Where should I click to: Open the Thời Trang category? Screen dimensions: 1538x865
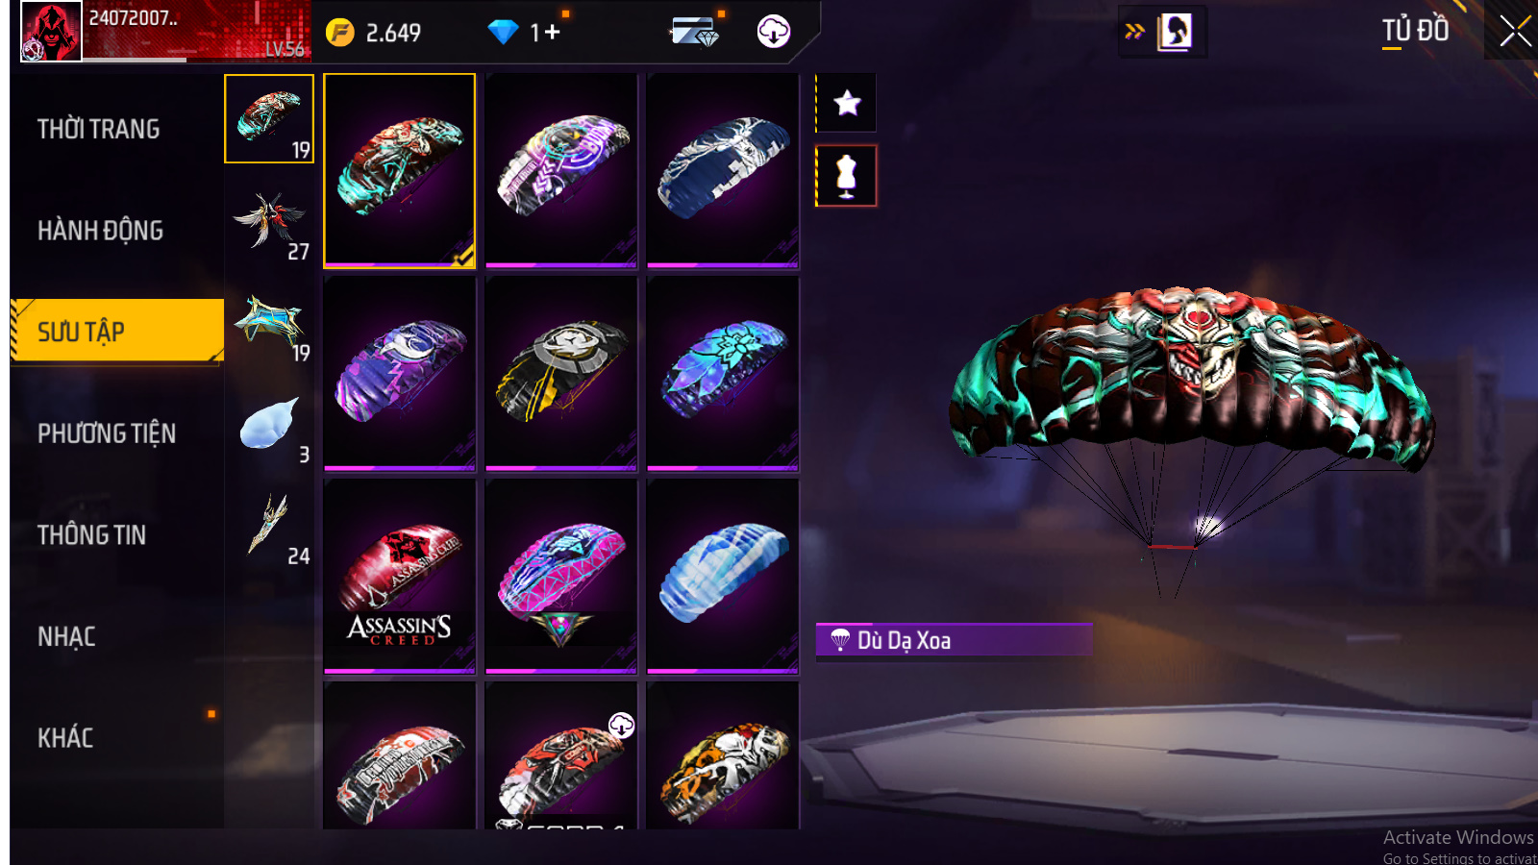click(x=98, y=129)
